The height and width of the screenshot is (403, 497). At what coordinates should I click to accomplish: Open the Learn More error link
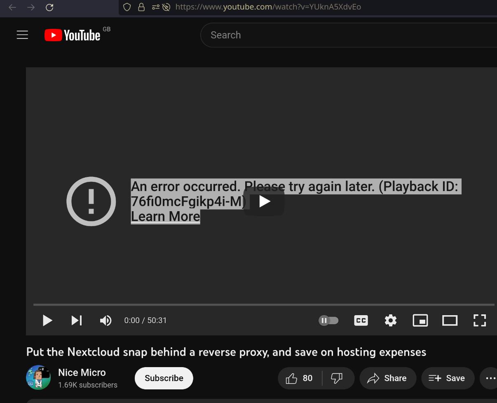(x=165, y=216)
